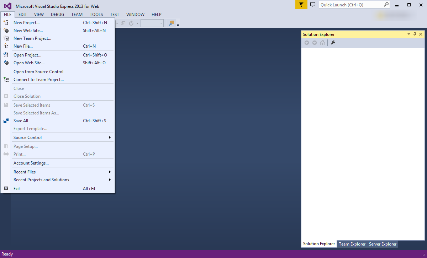Click the FILE menu

[x=8, y=15]
